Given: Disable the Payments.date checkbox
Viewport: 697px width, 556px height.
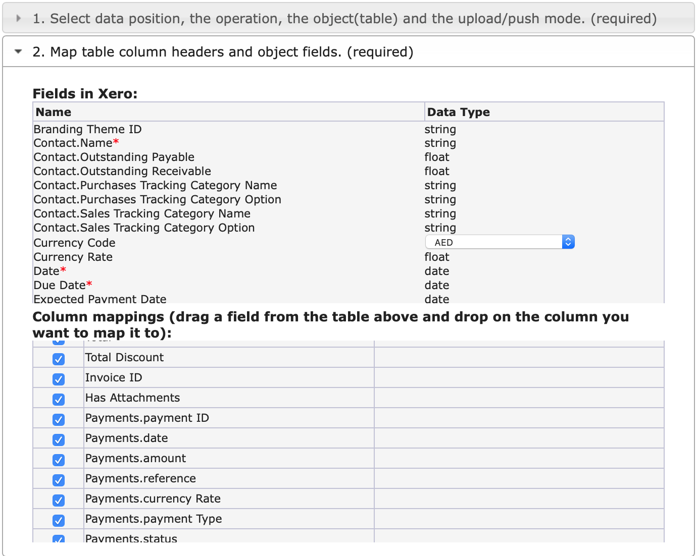Looking at the screenshot, I should point(59,440).
